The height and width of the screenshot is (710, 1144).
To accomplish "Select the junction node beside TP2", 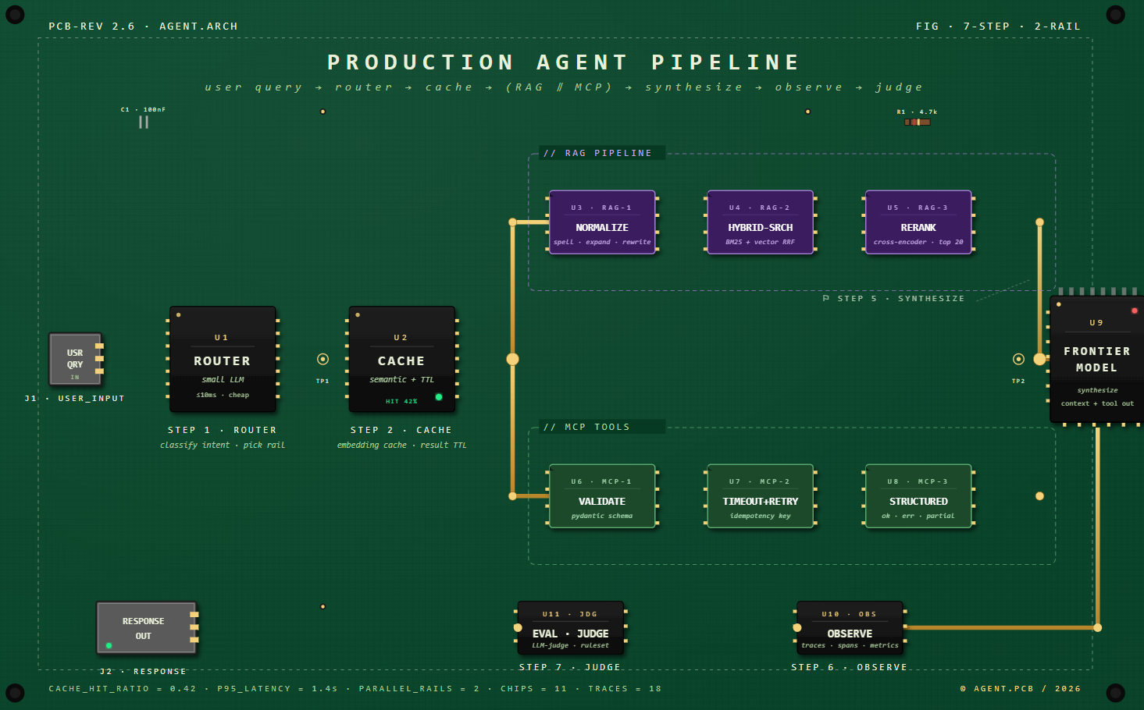I will 1039,359.
